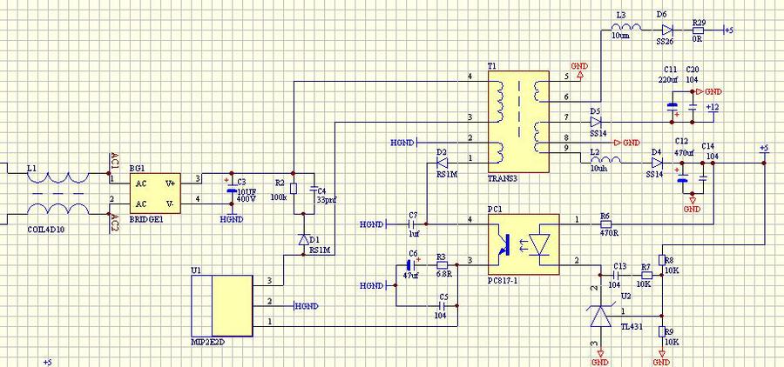Select the L3 inductor coil
The width and height of the screenshot is (784, 367).
621,30
